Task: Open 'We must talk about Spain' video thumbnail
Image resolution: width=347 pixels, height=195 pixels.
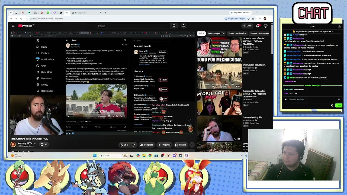Action: 219,76
